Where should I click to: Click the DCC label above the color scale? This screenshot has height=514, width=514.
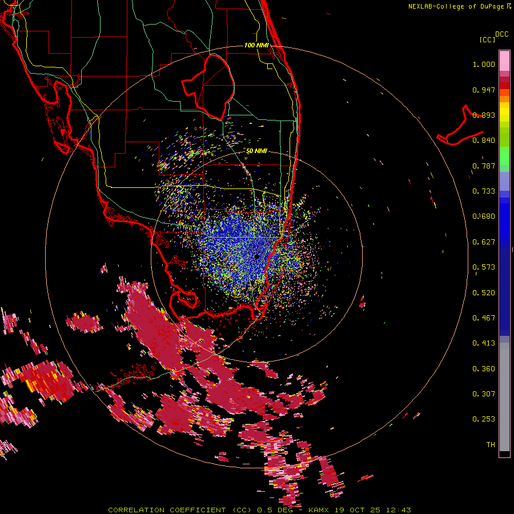click(502, 34)
